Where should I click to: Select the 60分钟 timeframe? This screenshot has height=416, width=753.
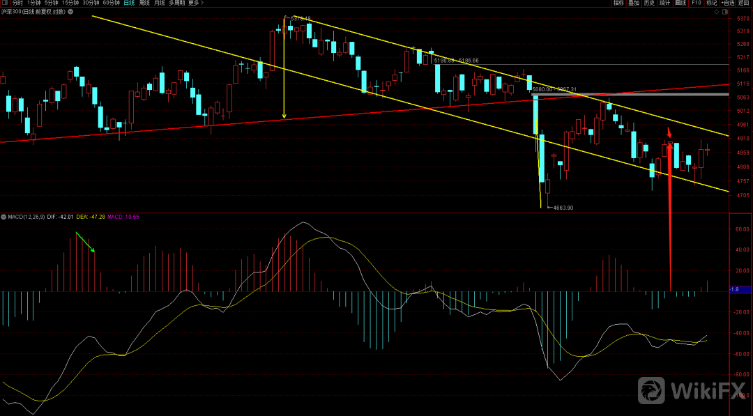point(112,3)
